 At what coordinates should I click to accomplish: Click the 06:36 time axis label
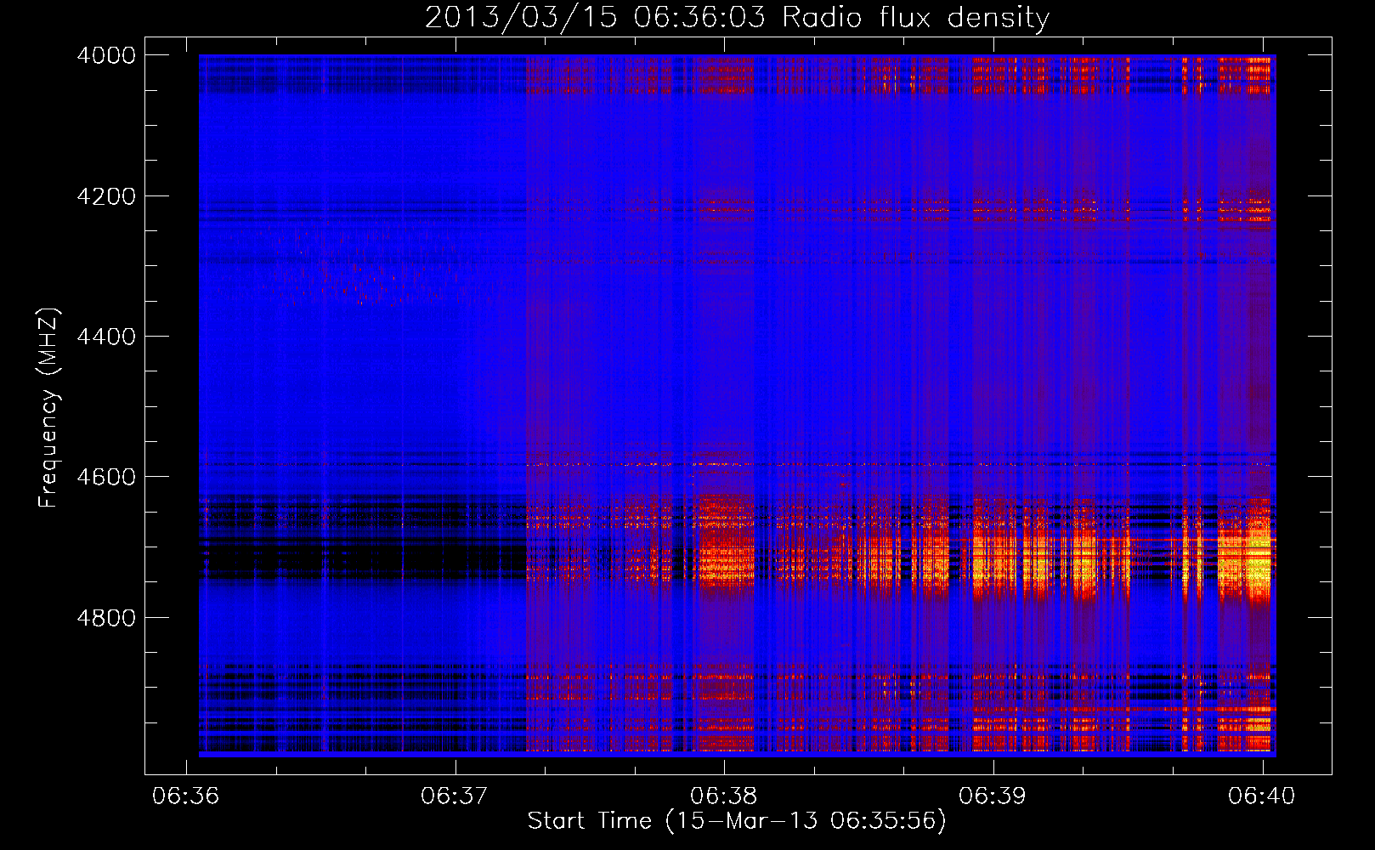(x=186, y=796)
